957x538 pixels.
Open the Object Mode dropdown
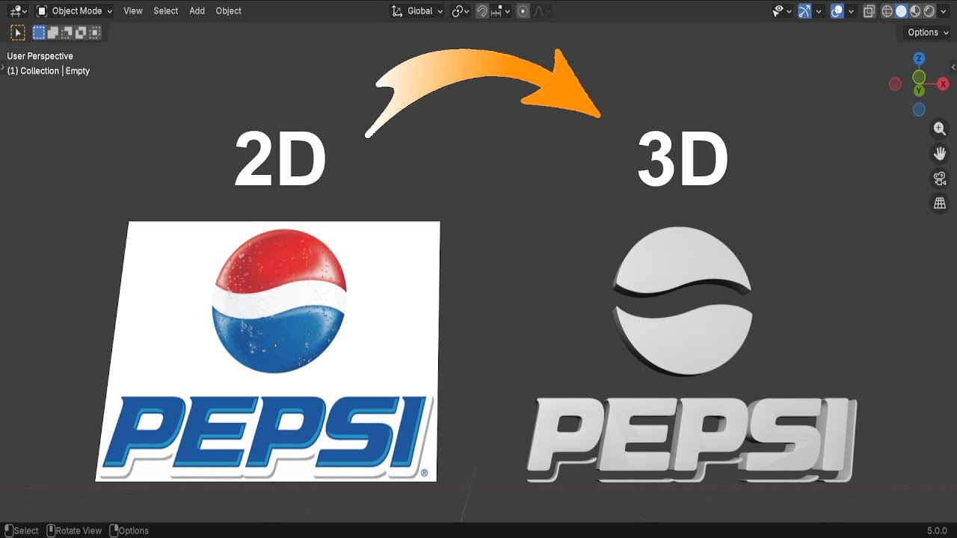point(75,10)
